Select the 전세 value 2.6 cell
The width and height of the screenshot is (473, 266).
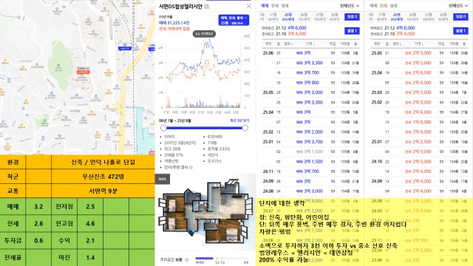38,223
